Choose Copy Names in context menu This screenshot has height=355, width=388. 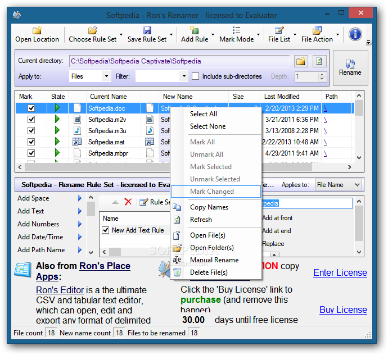click(216, 207)
